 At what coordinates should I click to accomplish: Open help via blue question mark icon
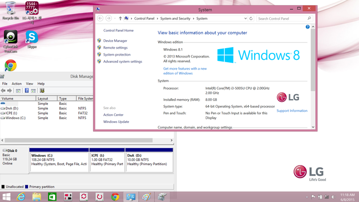pos(308,27)
